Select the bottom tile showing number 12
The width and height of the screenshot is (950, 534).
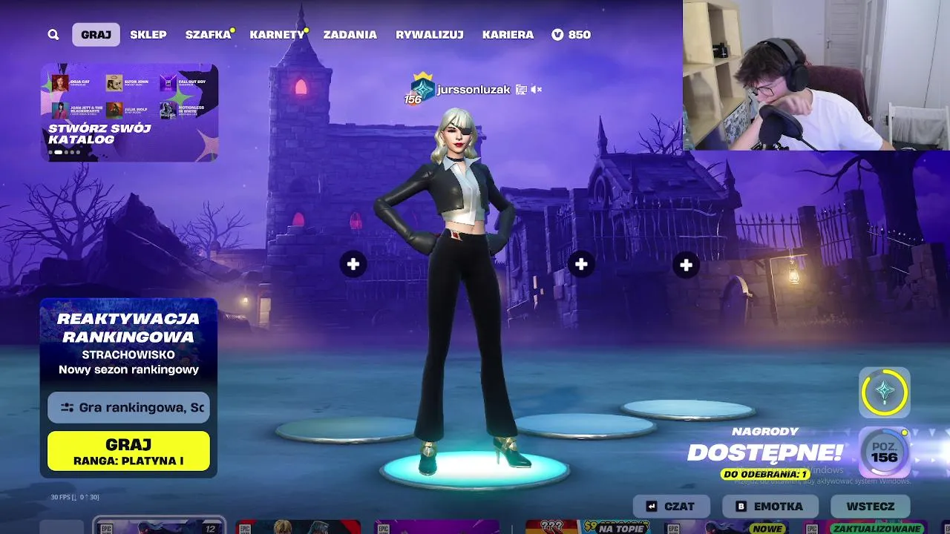[x=159, y=527]
